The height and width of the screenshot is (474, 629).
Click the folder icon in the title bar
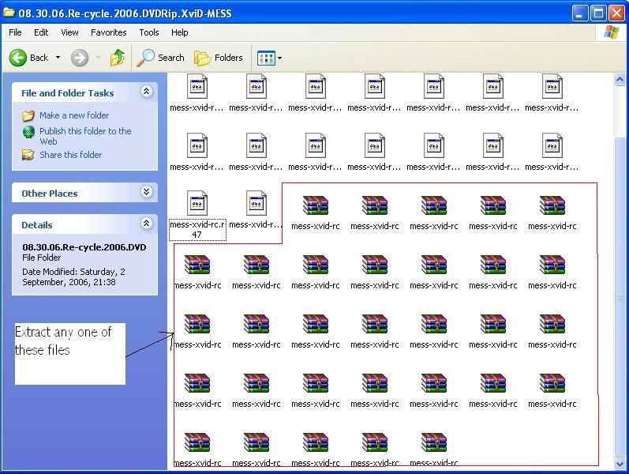(9, 13)
